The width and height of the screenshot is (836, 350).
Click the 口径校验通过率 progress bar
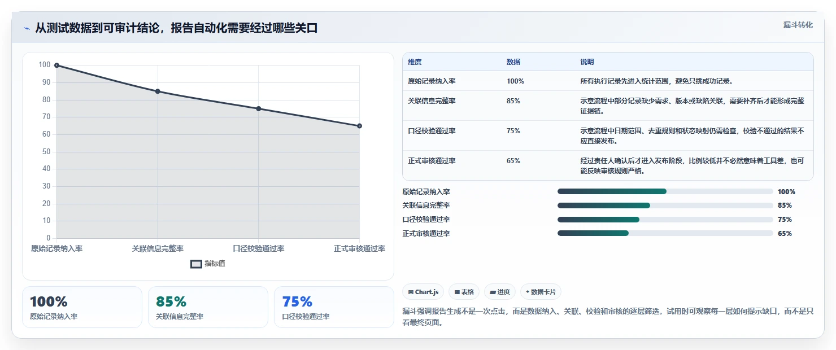[665, 220]
